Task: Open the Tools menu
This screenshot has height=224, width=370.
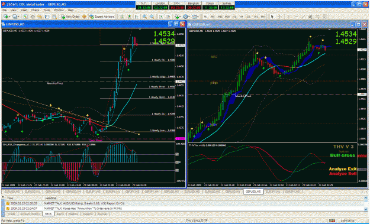Action: [47, 11]
